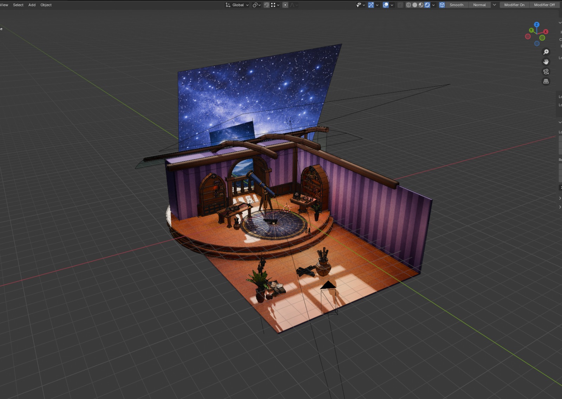This screenshot has width=562, height=399.
Task: Open the Add menu
Action: pos(32,5)
